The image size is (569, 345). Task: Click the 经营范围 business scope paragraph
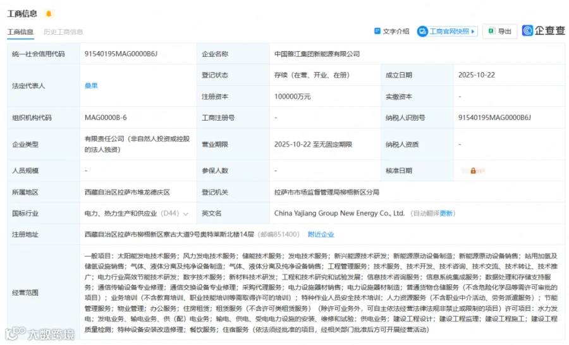(321, 293)
